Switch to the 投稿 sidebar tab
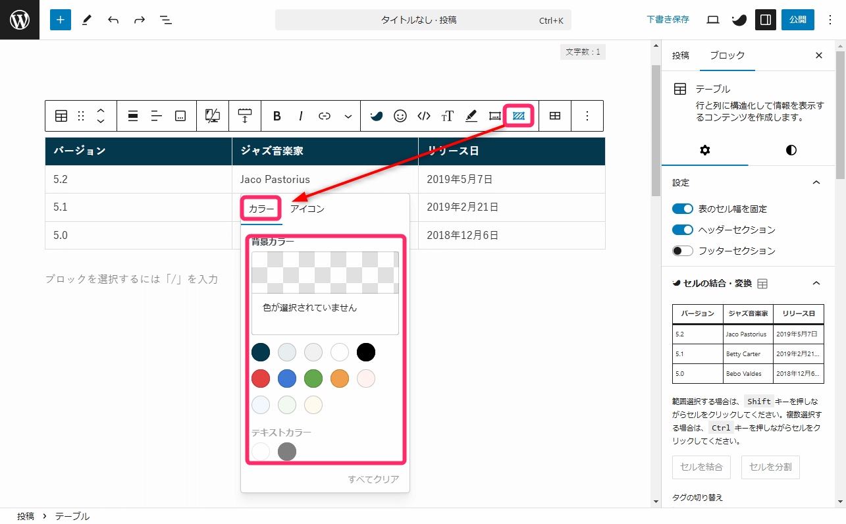This screenshot has height=524, width=846. 681,55
